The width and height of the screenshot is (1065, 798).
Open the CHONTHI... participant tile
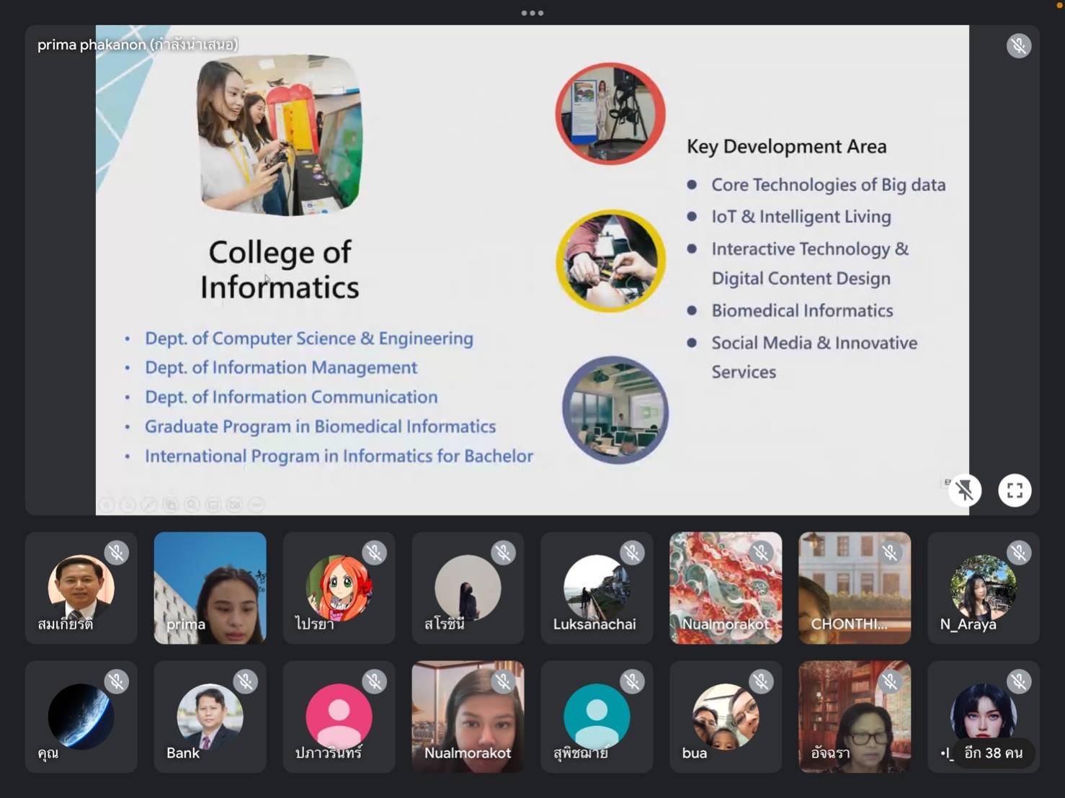pyautogui.click(x=854, y=588)
